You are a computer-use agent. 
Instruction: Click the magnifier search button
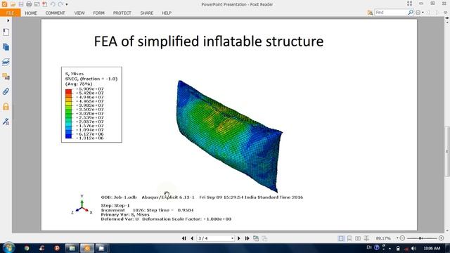click(411, 13)
